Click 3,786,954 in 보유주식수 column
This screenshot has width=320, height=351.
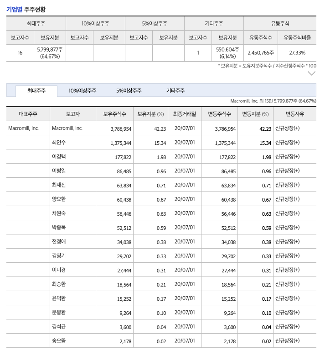(x=121, y=129)
